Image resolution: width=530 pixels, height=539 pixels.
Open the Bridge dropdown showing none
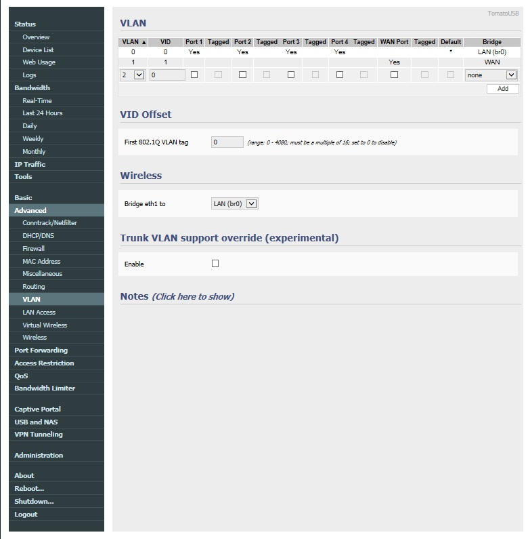491,75
